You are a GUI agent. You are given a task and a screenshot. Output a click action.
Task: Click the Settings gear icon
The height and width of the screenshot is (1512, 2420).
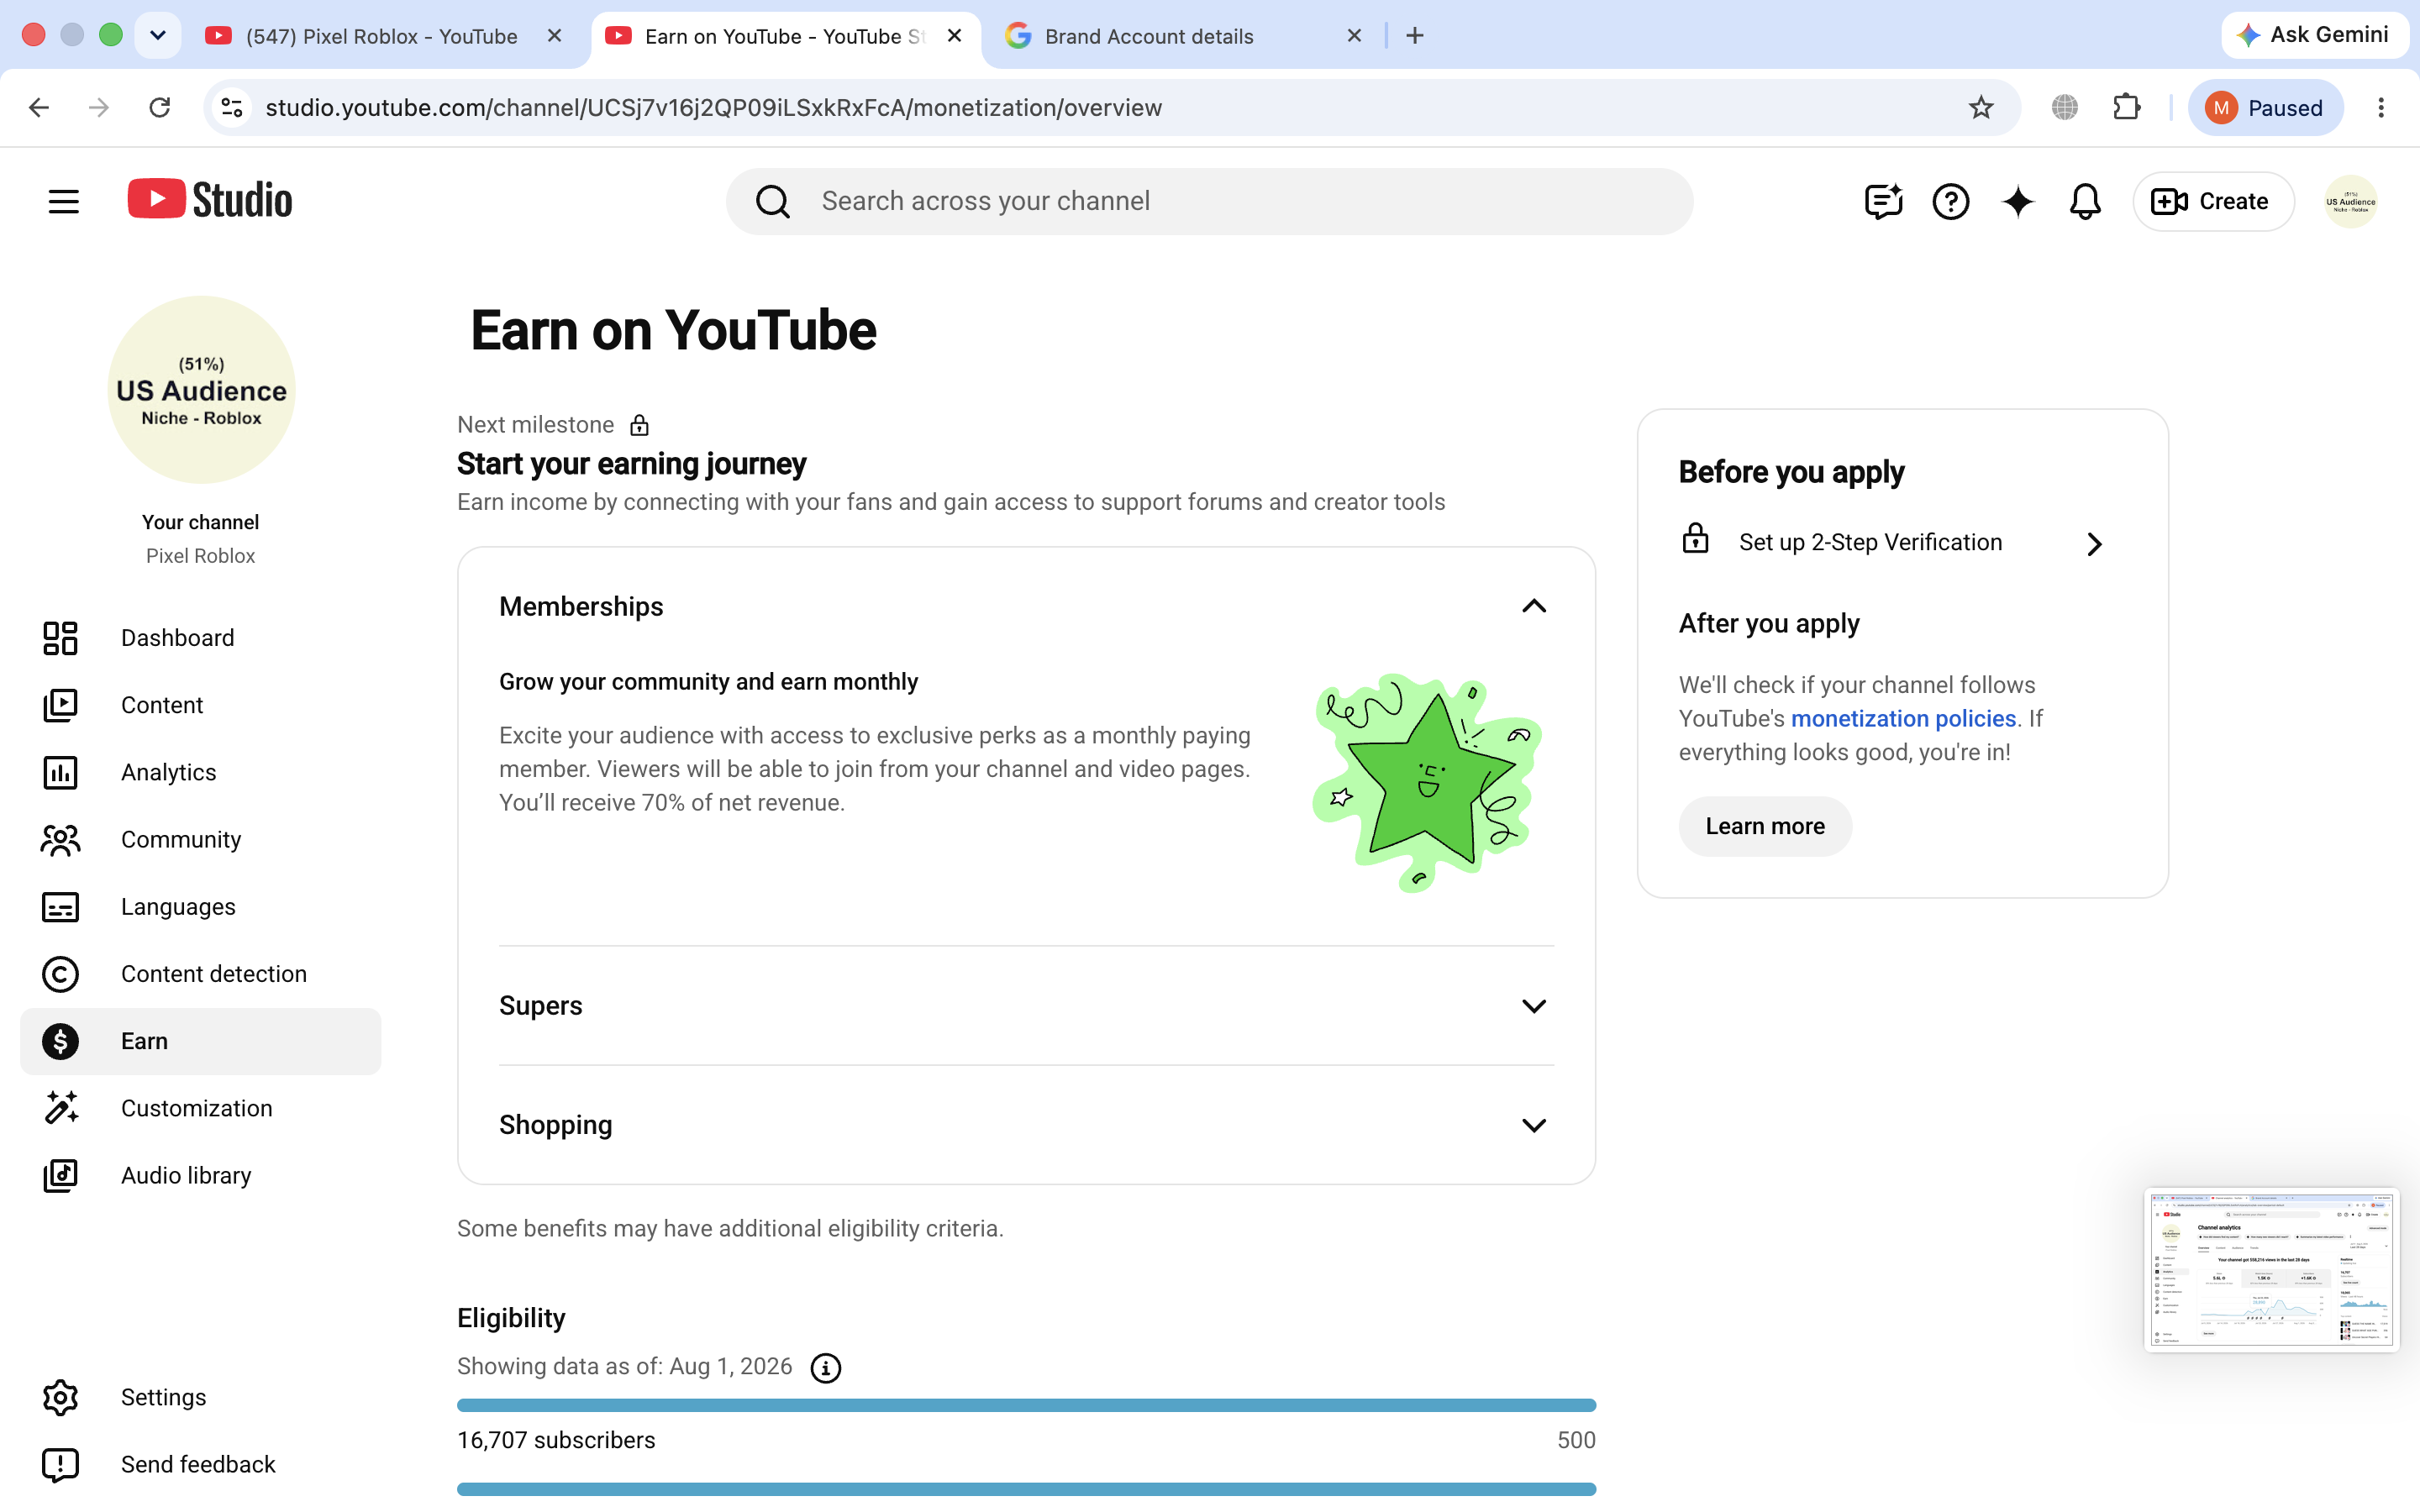tap(60, 1397)
